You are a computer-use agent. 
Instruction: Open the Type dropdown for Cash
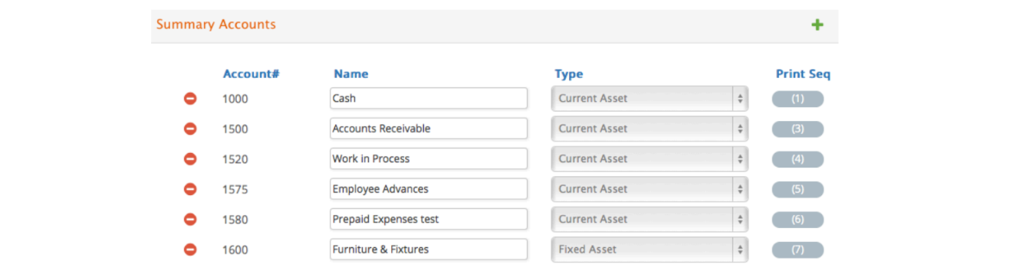click(x=650, y=99)
